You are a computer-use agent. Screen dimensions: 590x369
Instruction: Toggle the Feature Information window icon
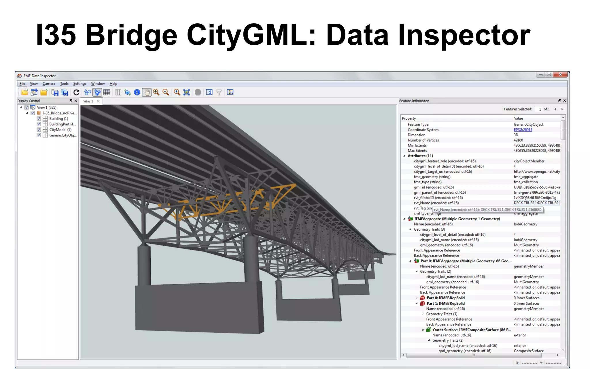(x=209, y=92)
